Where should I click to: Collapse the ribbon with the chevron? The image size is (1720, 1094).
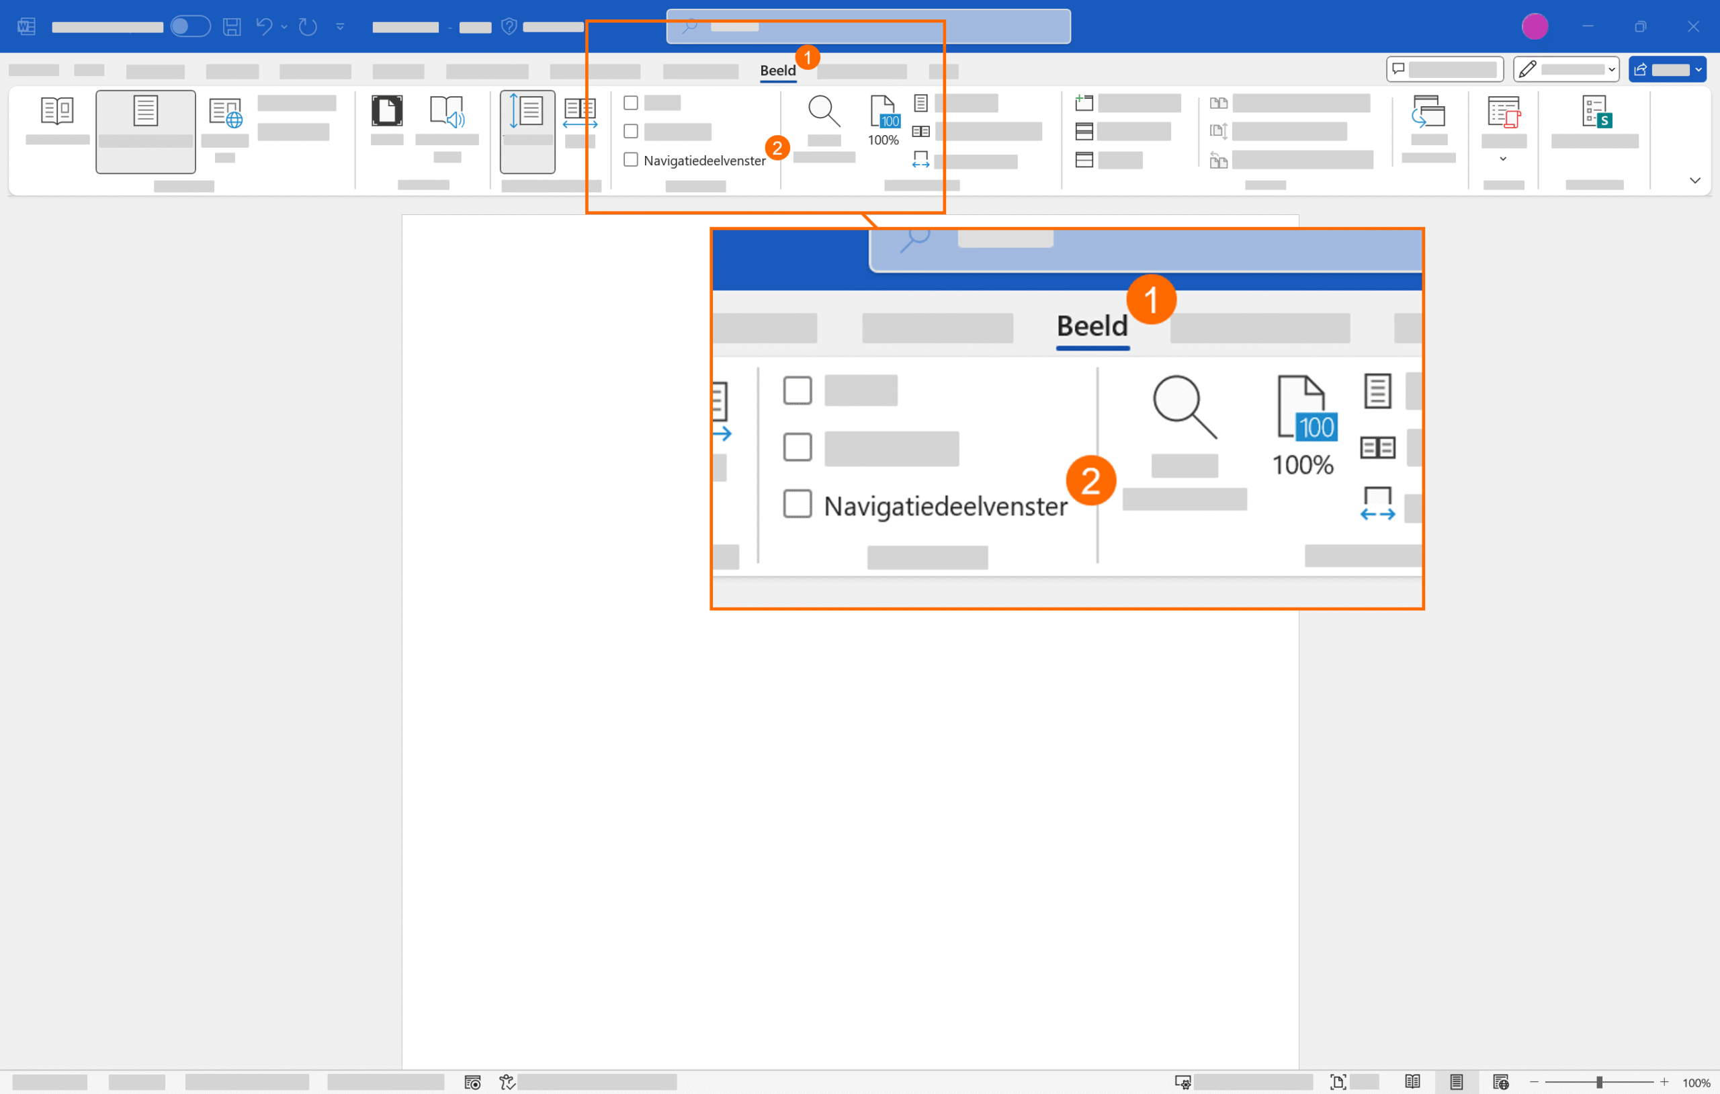pyautogui.click(x=1696, y=180)
